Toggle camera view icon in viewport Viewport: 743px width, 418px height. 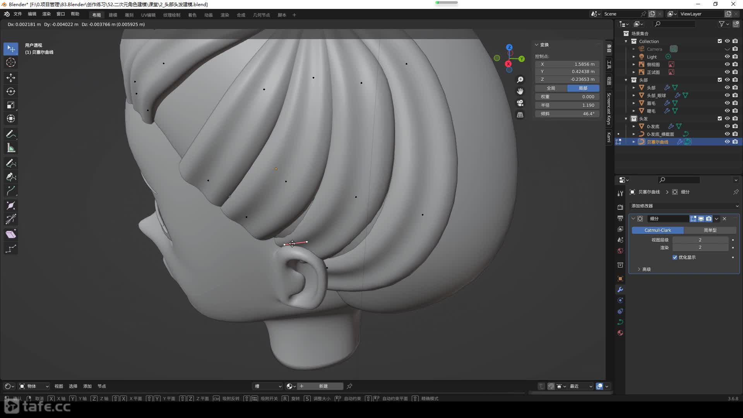click(x=520, y=103)
